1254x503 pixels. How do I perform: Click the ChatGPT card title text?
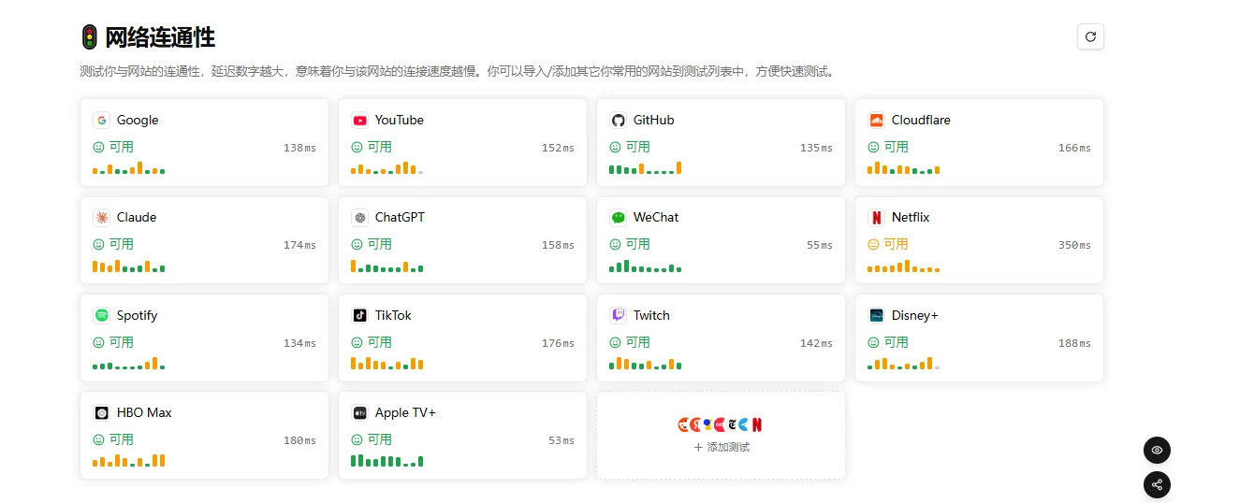coord(400,217)
